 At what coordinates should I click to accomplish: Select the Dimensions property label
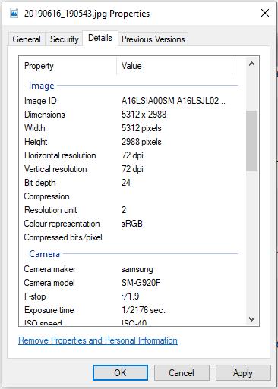point(45,115)
